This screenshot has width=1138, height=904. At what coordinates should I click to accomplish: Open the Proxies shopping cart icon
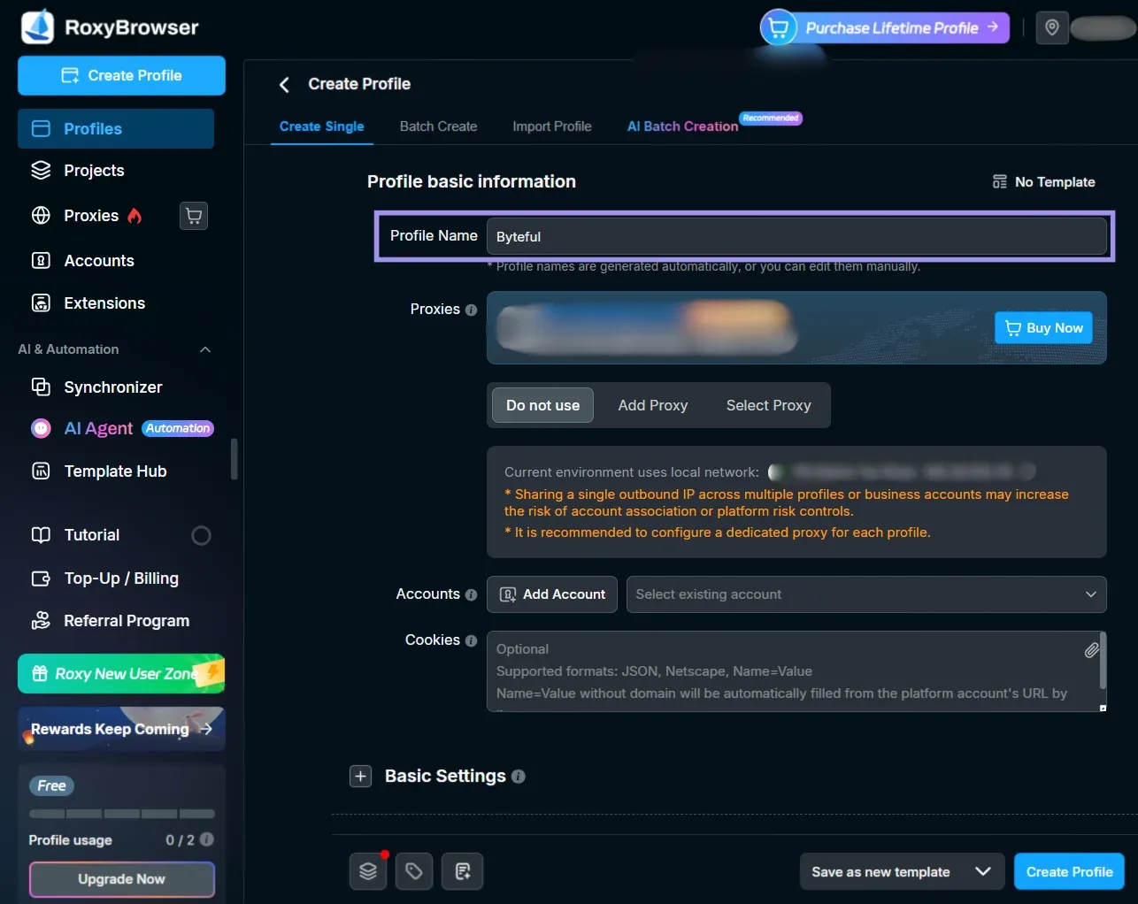pos(194,216)
